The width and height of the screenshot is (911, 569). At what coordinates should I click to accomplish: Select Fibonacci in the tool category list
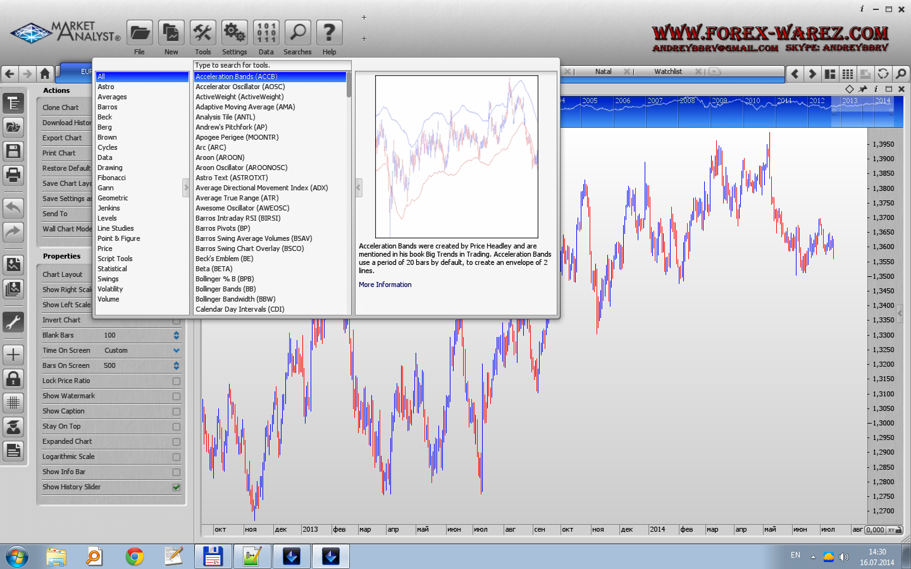112,178
